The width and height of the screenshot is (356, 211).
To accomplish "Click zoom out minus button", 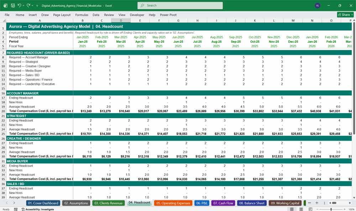I will [x=318, y=209].
